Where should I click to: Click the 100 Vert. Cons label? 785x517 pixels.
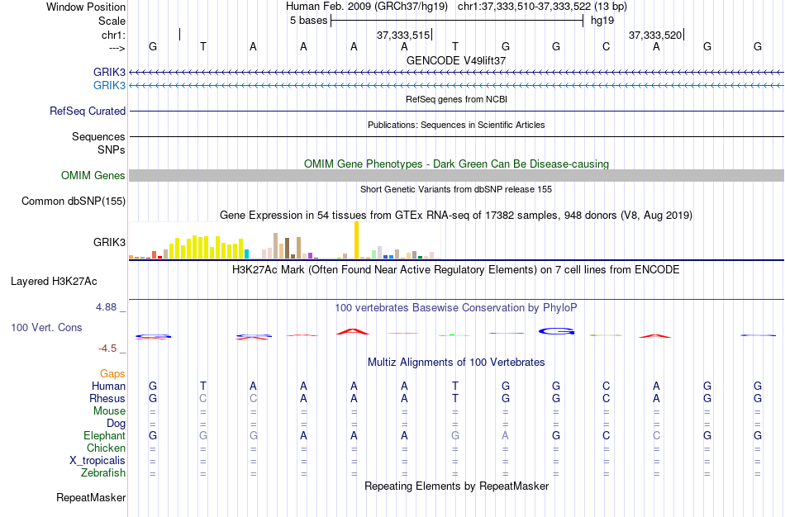point(46,327)
